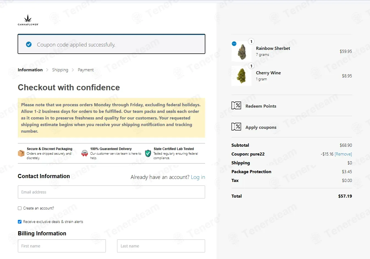The width and height of the screenshot is (370, 259).
Task: Click the coupon discount -$15.16
Action: (327, 154)
